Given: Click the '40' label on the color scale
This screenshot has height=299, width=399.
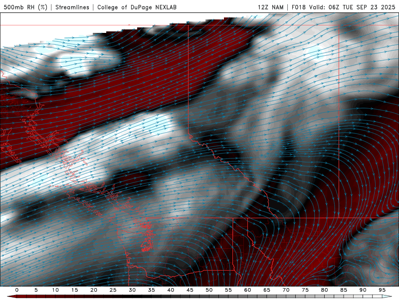Looking at the screenshot, I should pyautogui.click(x=171, y=290).
